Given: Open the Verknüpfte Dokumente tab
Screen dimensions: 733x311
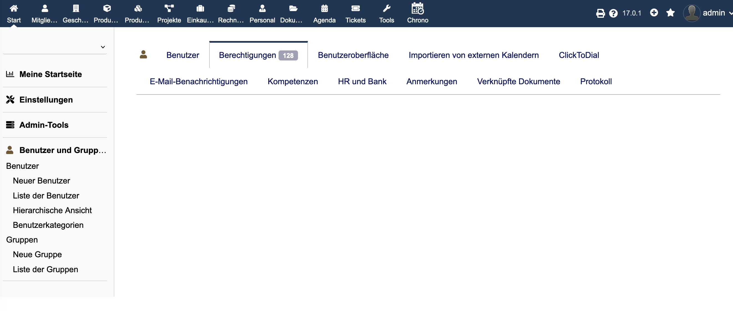Looking at the screenshot, I should (x=519, y=81).
